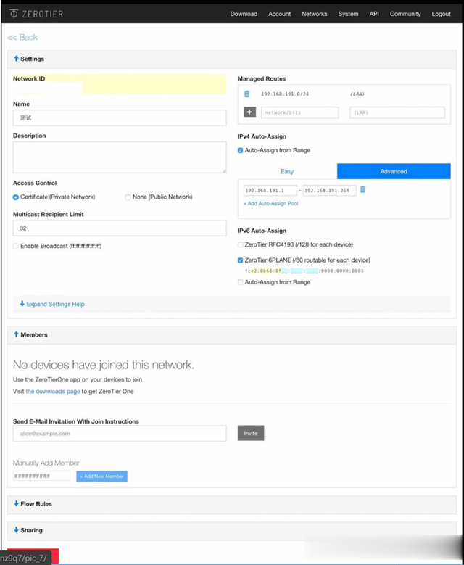Toggle ZeroTier 6PLANE checkbox
The image size is (464, 565).
[x=240, y=260]
